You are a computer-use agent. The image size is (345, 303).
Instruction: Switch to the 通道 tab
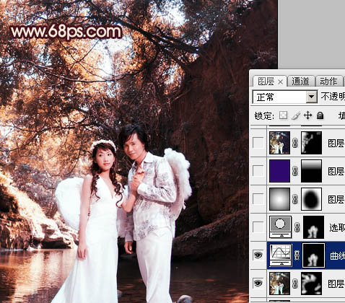point(301,82)
